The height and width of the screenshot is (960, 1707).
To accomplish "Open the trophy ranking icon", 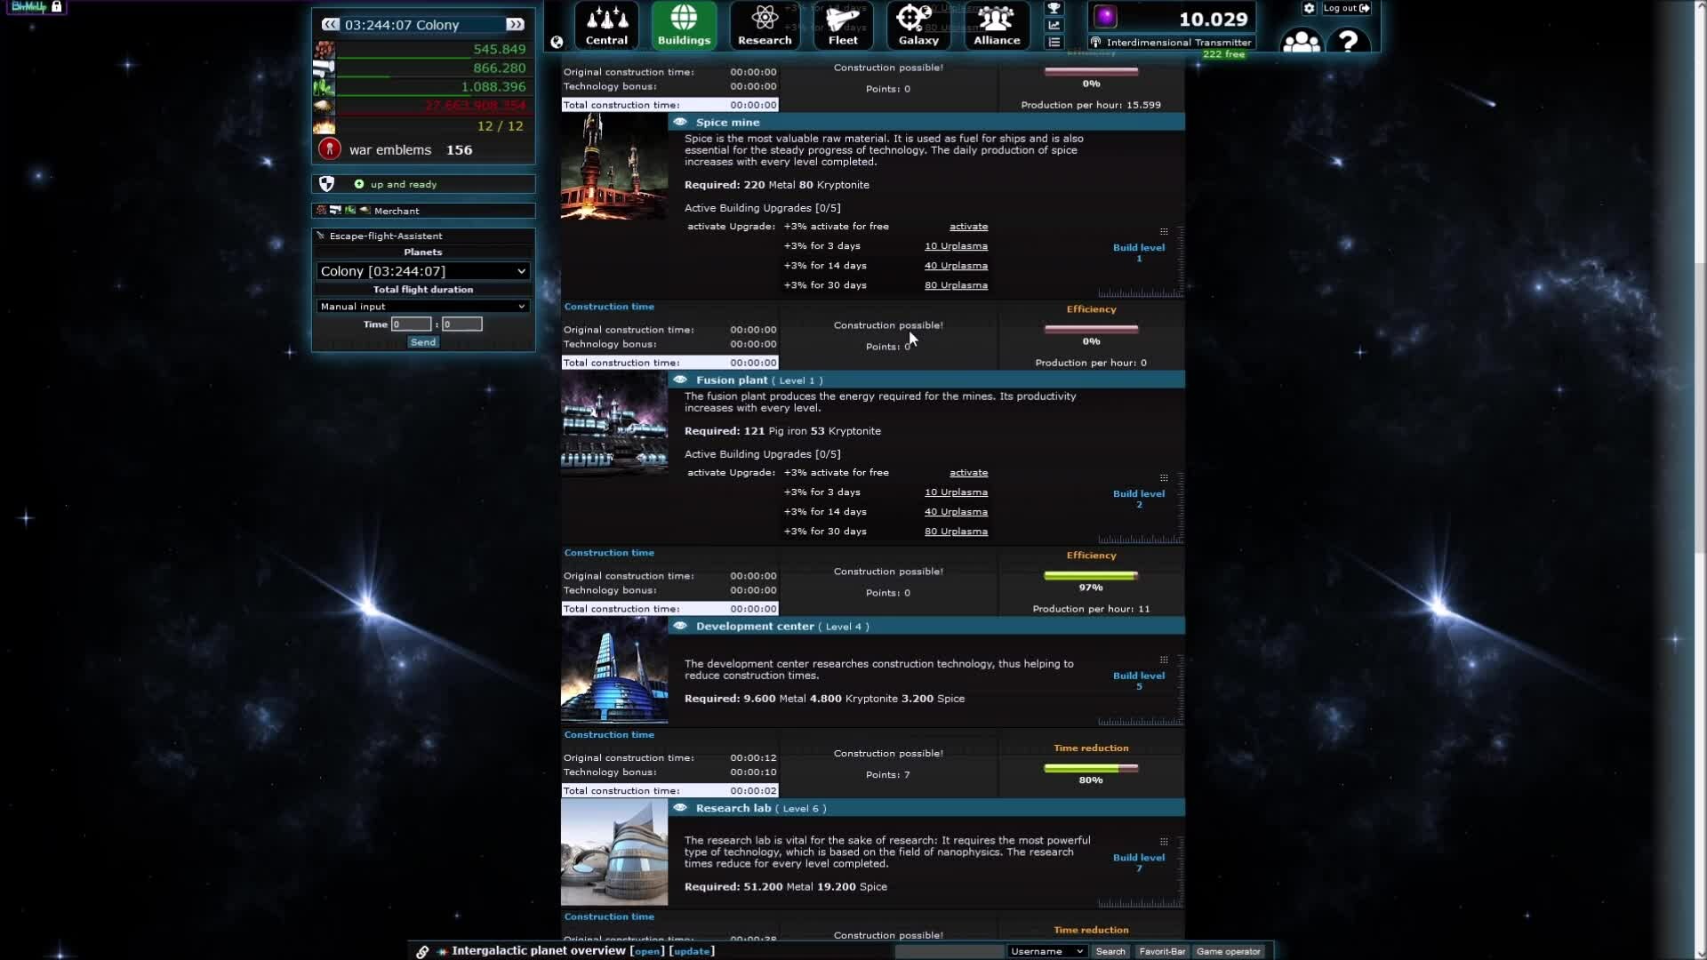I will [x=1054, y=9].
